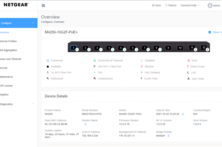This screenshot has height=147, width=222.
Task: Click the Admin Down legend entry
Action: point(196,66)
